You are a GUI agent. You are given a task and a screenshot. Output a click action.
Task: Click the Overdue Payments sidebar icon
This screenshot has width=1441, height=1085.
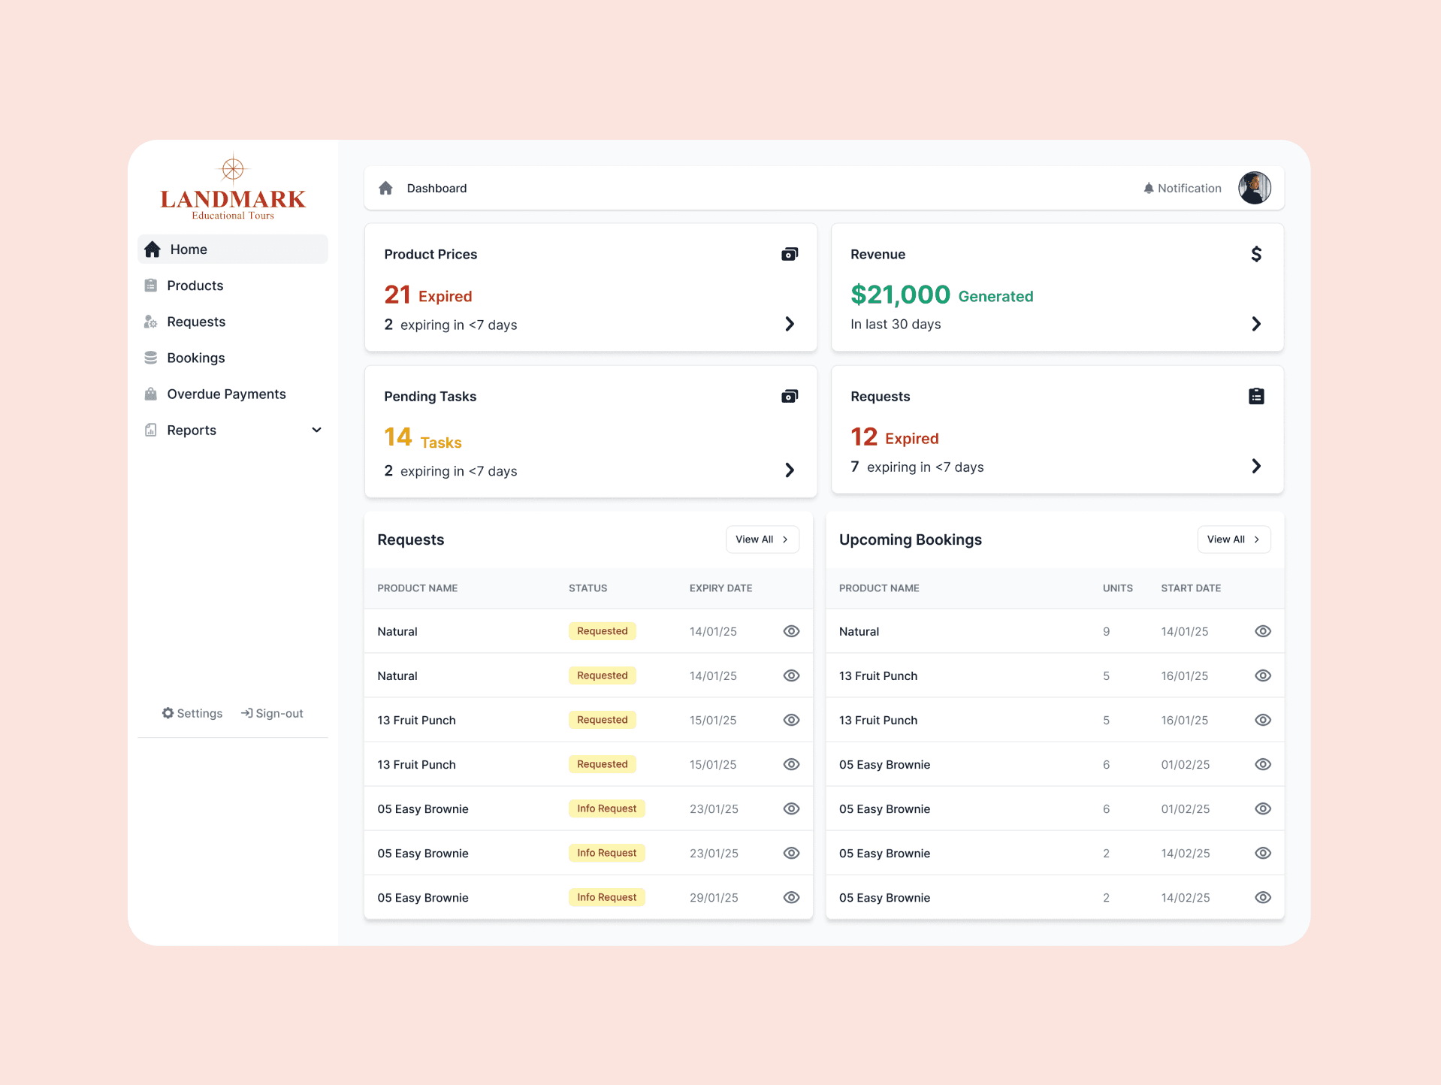(x=151, y=394)
